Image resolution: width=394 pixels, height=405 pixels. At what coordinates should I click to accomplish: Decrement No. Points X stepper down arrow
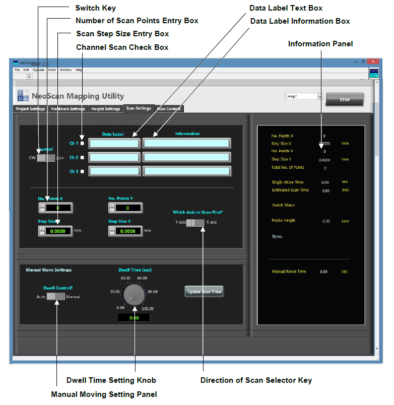coord(42,210)
